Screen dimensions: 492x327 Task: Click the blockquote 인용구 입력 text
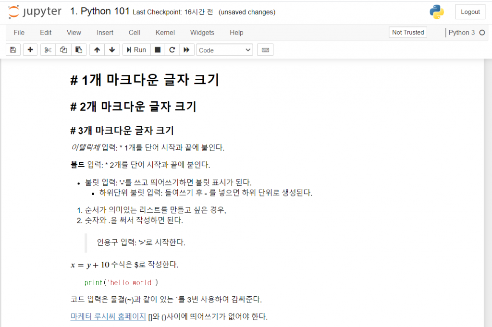pos(141,242)
